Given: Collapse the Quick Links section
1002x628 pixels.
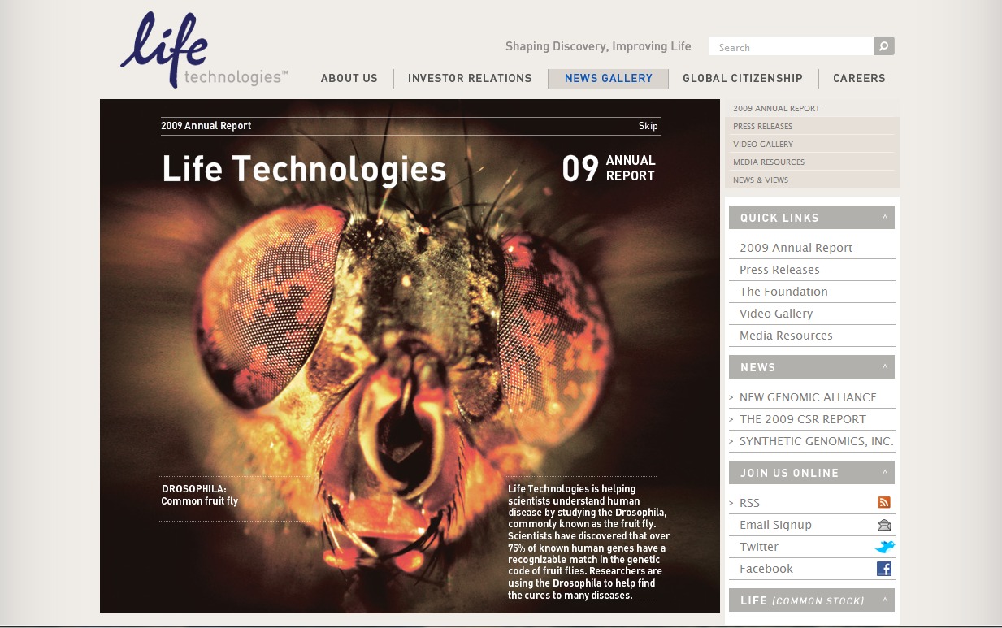Looking at the screenshot, I should 885,218.
